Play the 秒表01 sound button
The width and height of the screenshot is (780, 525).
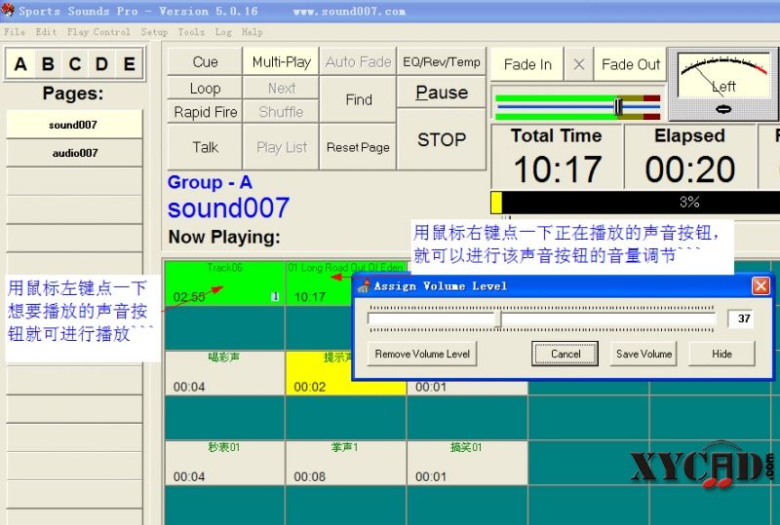click(224, 463)
